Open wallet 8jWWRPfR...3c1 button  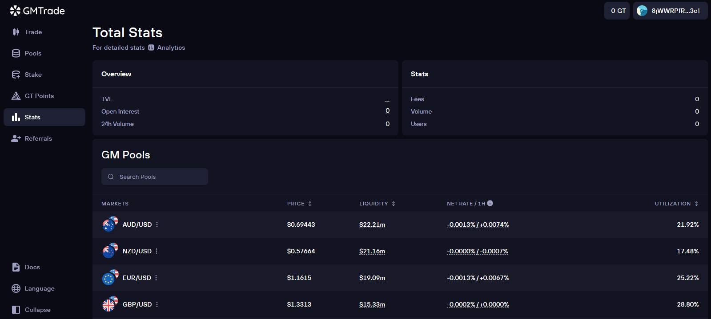point(670,11)
